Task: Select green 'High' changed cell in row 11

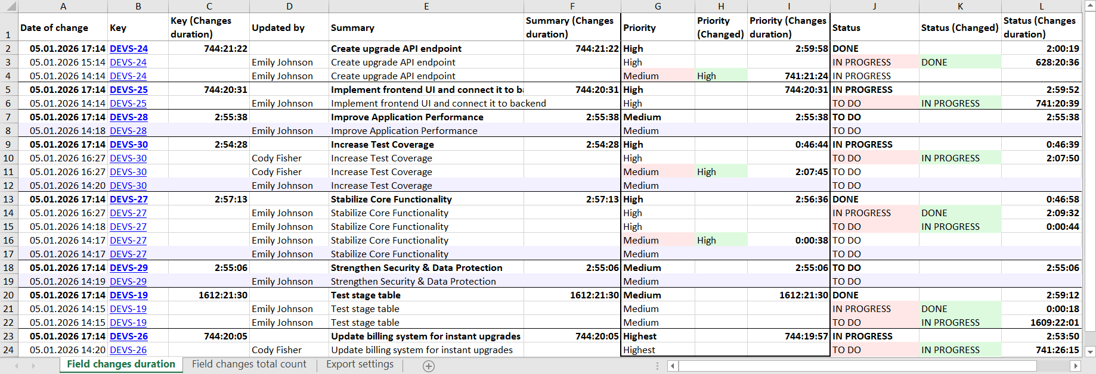Action: pyautogui.click(x=721, y=172)
